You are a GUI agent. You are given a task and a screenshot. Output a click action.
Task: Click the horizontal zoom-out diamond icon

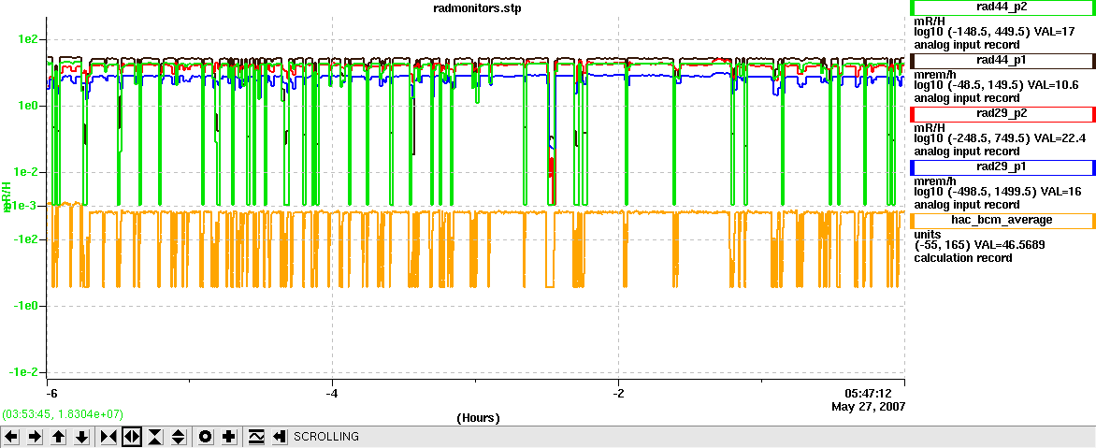[132, 437]
